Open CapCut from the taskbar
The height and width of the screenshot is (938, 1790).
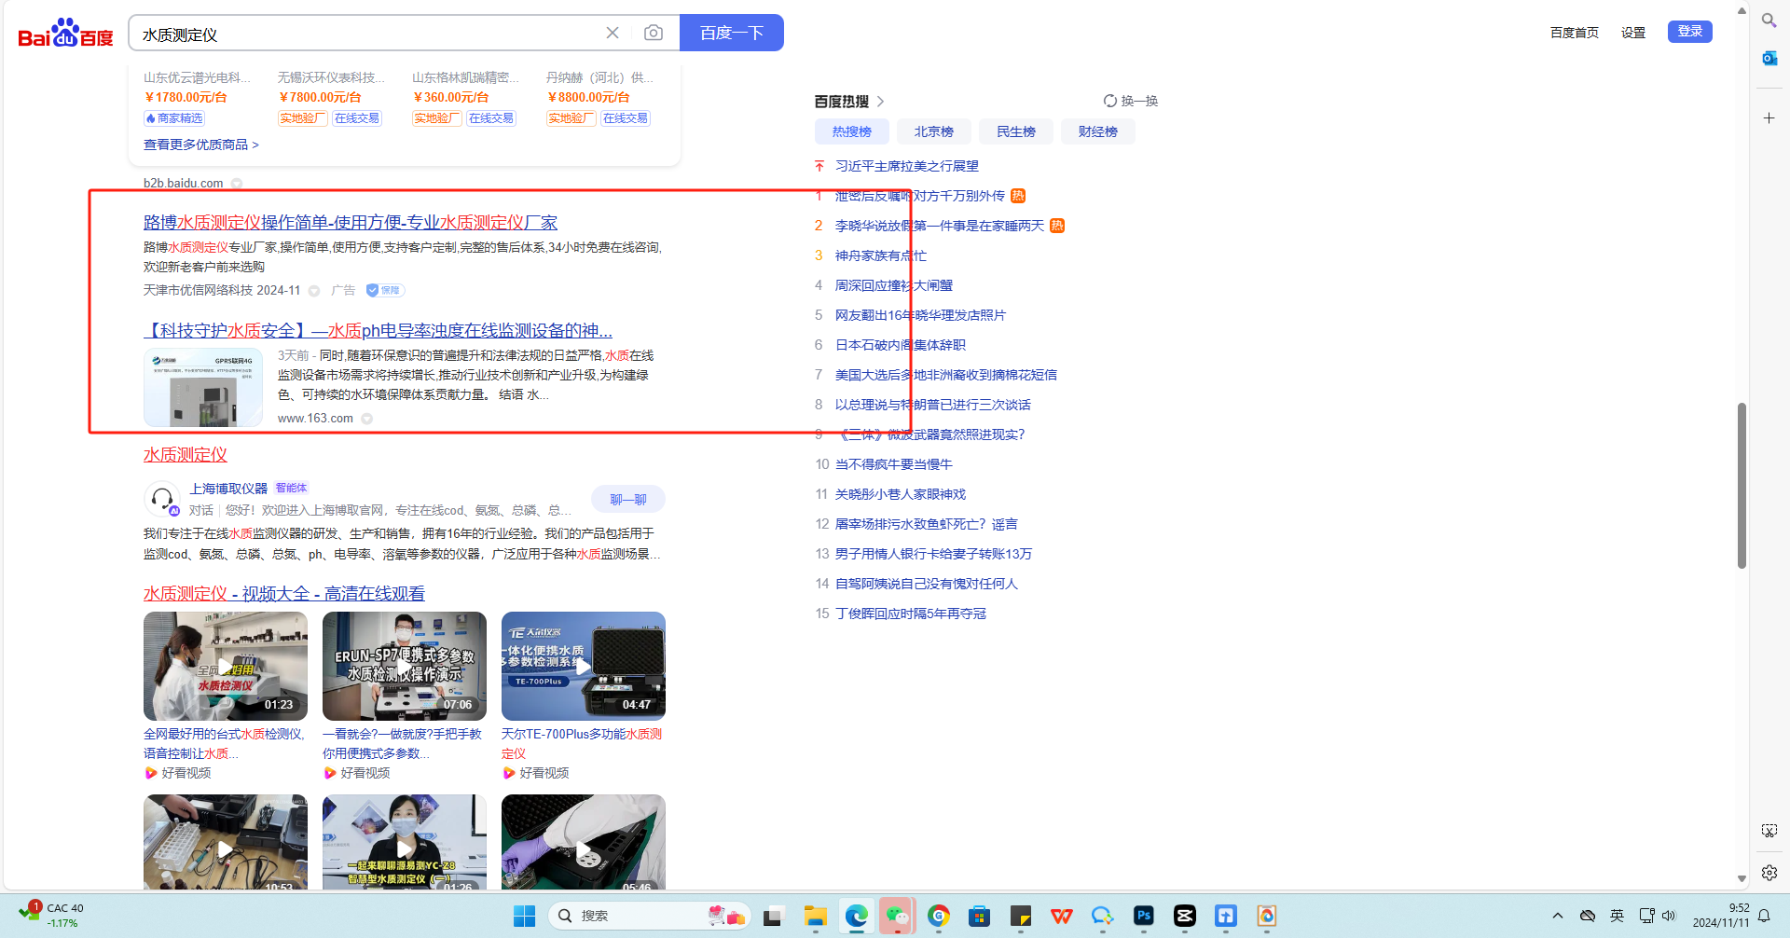[x=1185, y=916]
